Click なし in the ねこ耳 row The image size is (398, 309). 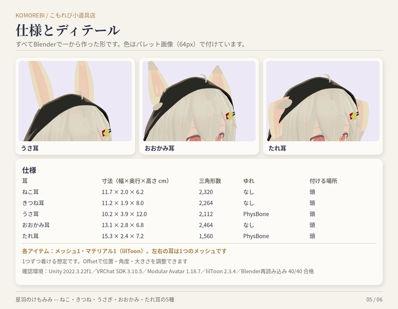[x=248, y=192]
